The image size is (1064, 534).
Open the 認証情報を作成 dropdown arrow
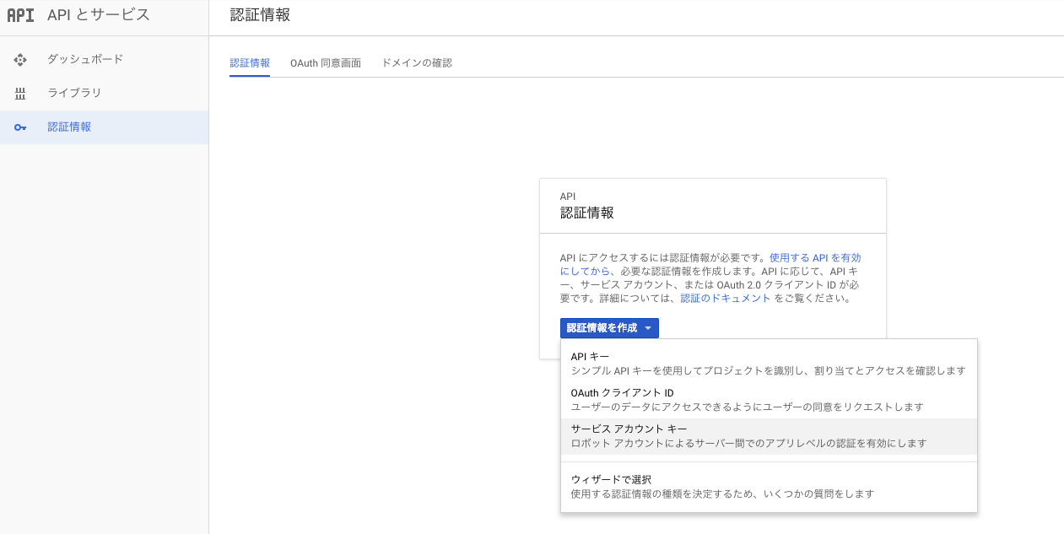649,328
